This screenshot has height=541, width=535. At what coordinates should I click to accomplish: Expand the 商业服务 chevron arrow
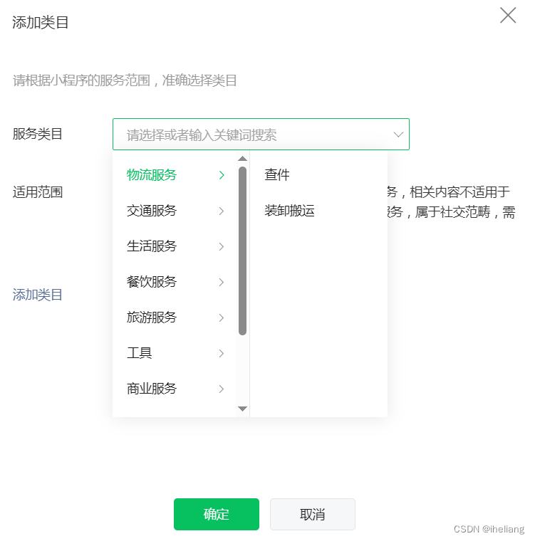click(x=222, y=389)
